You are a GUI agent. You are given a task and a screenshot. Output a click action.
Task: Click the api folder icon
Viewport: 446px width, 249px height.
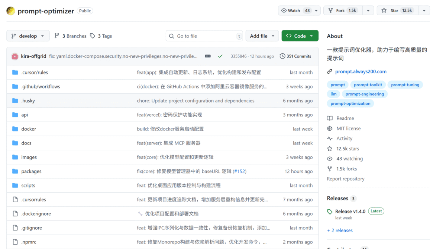[15, 115]
